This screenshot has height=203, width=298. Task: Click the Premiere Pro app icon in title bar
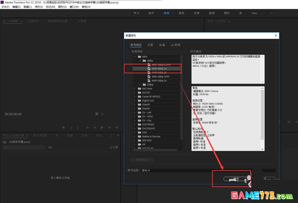point(2,2)
